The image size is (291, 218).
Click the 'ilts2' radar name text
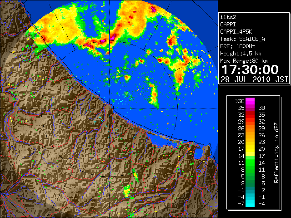tap(228, 17)
